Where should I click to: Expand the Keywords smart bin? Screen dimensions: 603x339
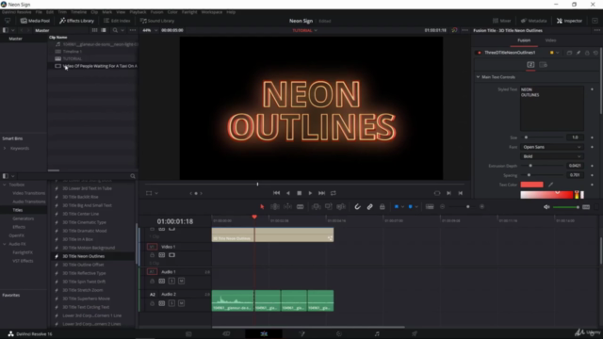tap(5, 149)
